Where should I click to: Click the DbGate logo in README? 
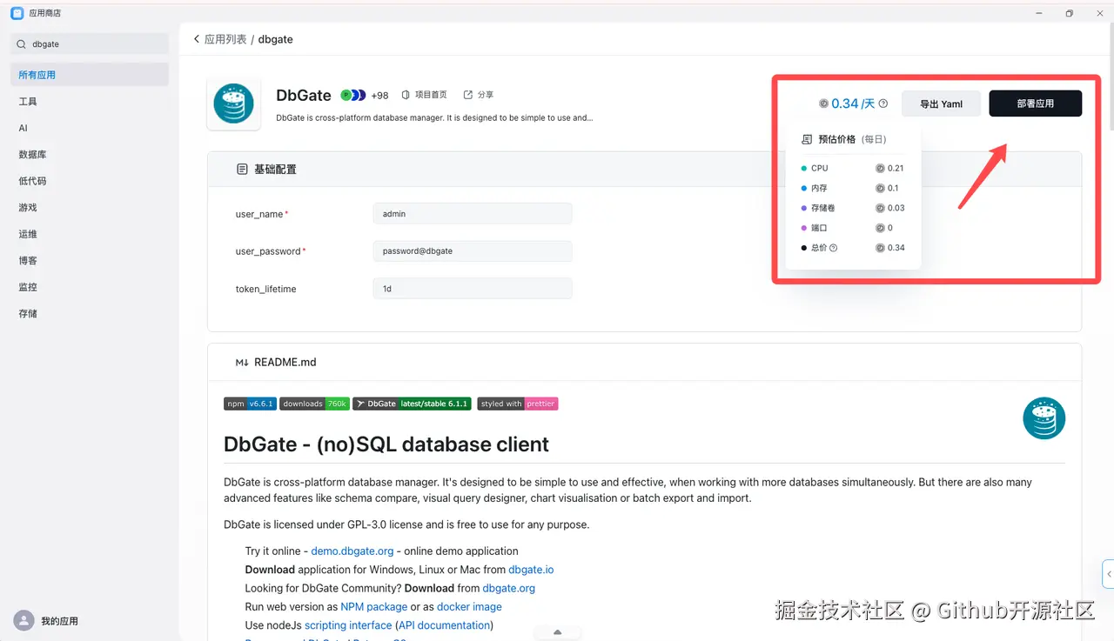tap(1044, 418)
